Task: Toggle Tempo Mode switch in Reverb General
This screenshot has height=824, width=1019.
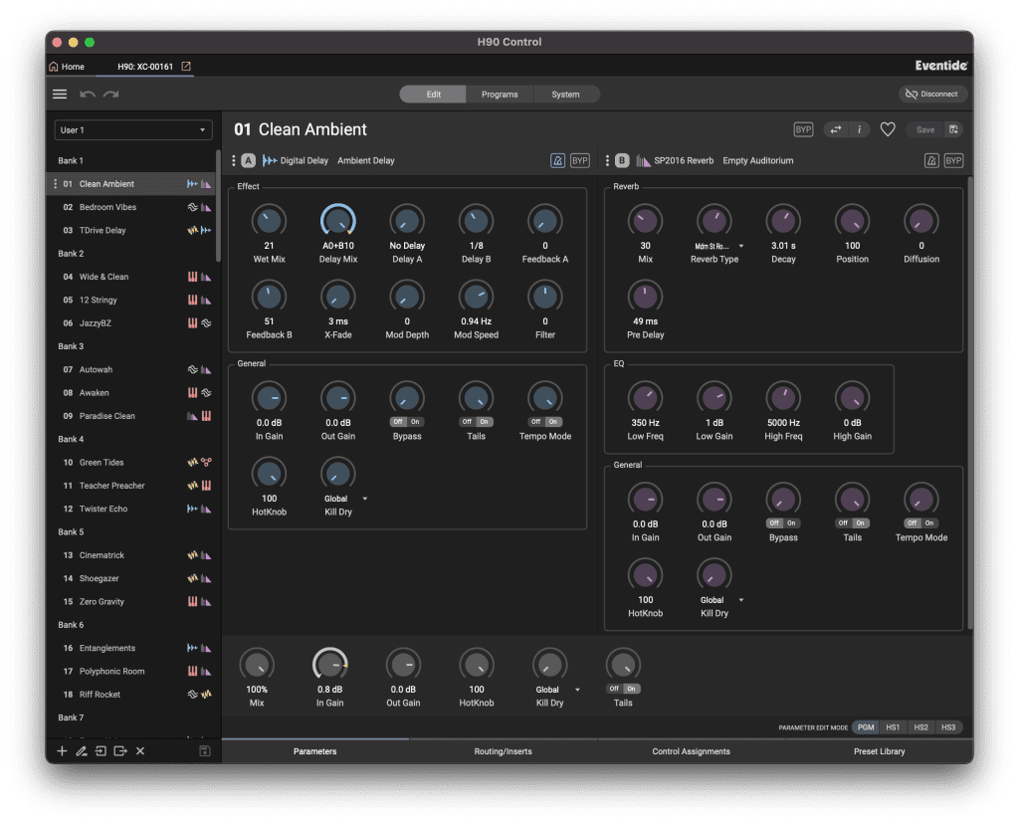Action: [920, 522]
